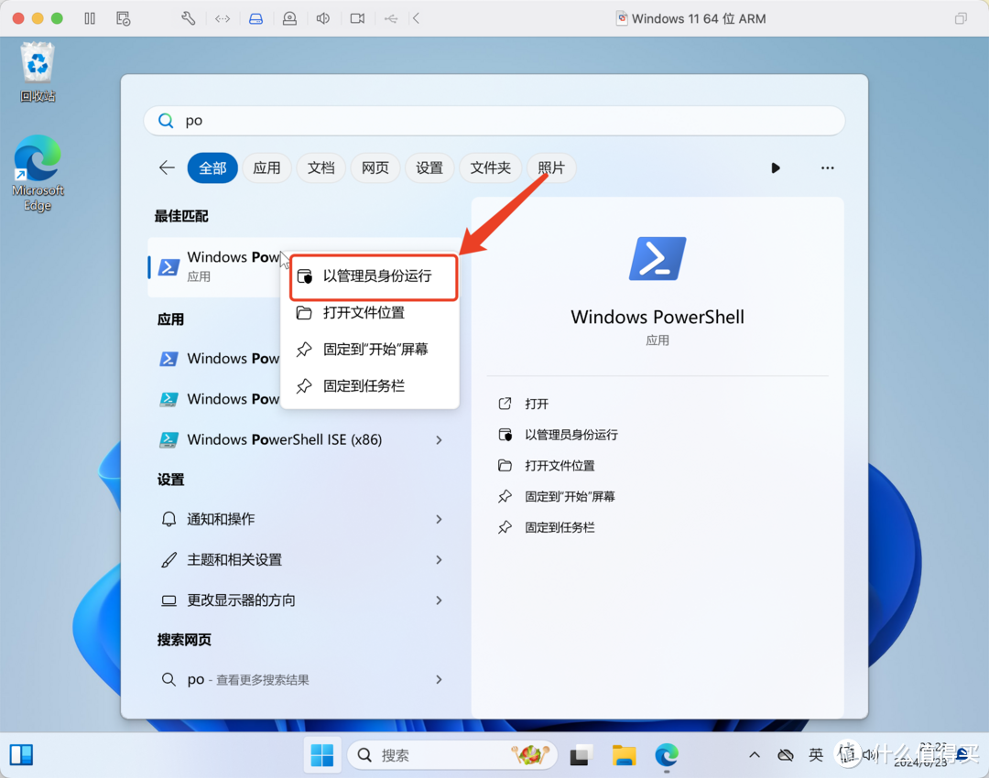Image resolution: width=989 pixels, height=778 pixels.
Task: Click 以管理员身份运行 in the details pane
Action: pos(559,435)
